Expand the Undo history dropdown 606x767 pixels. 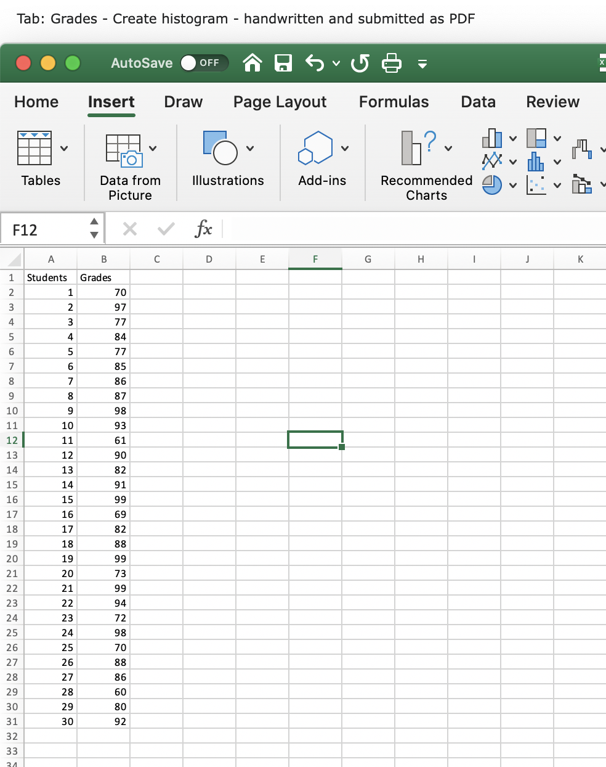pos(336,63)
